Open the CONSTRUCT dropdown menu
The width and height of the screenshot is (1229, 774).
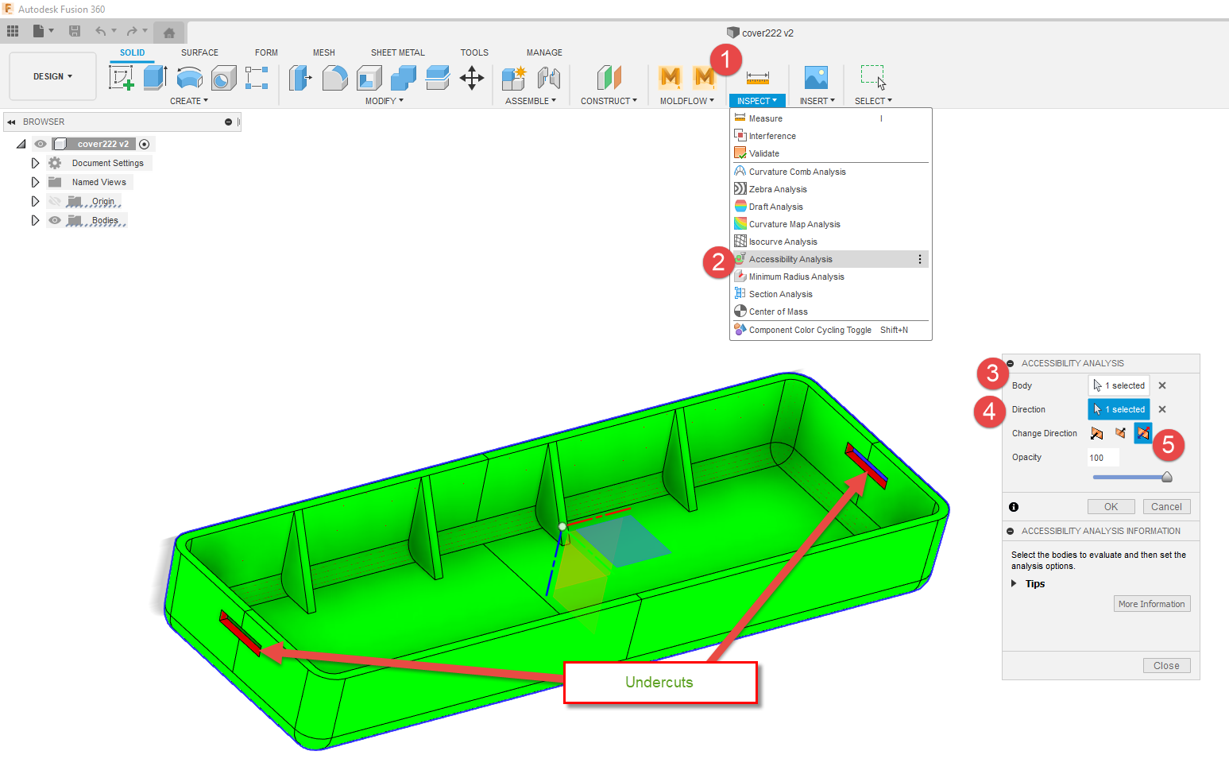pos(609,101)
